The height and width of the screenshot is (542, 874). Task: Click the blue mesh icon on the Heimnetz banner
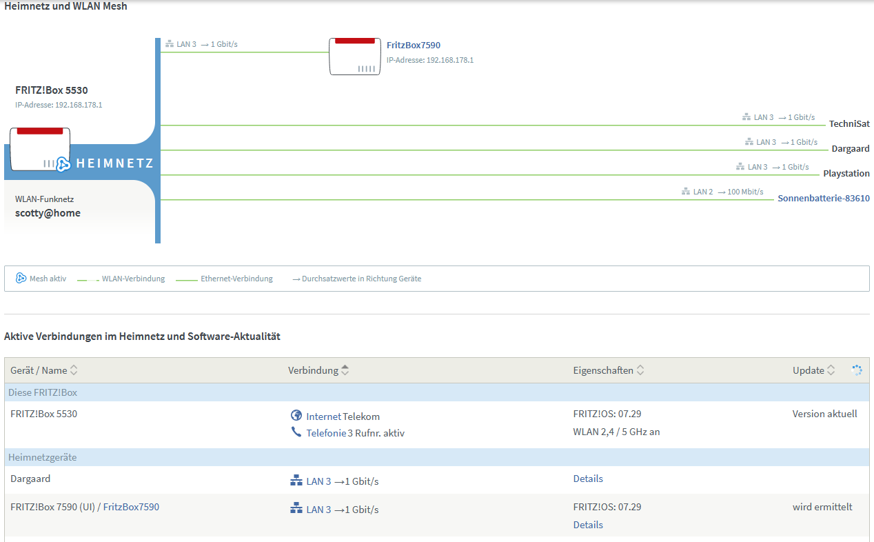click(63, 163)
